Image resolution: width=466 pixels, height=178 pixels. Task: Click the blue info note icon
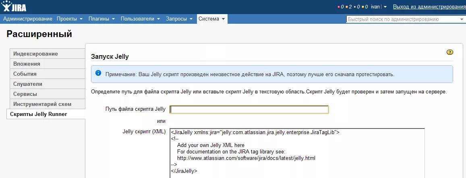click(x=98, y=73)
